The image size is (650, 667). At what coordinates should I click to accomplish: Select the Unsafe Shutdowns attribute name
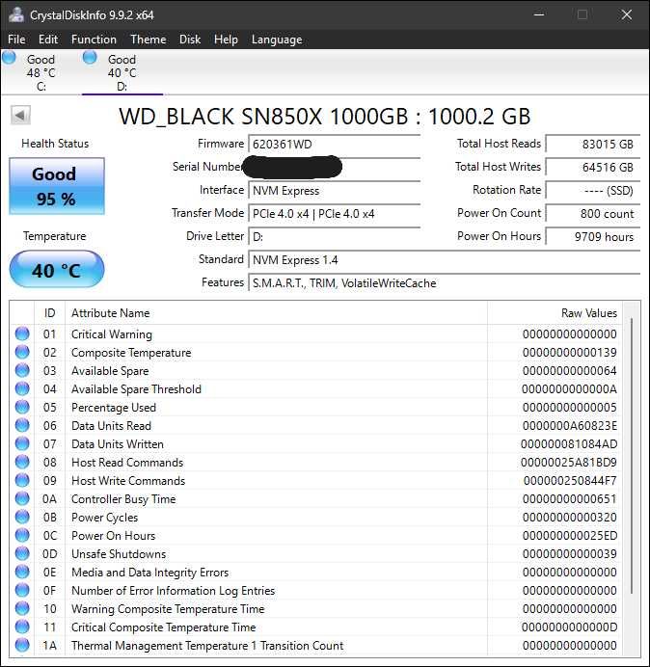[x=119, y=554]
